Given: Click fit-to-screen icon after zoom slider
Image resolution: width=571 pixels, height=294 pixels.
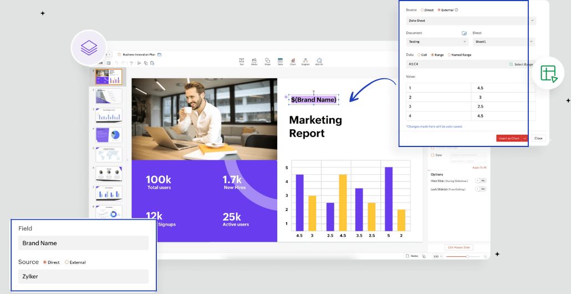Looking at the screenshot, I should click(x=485, y=256).
